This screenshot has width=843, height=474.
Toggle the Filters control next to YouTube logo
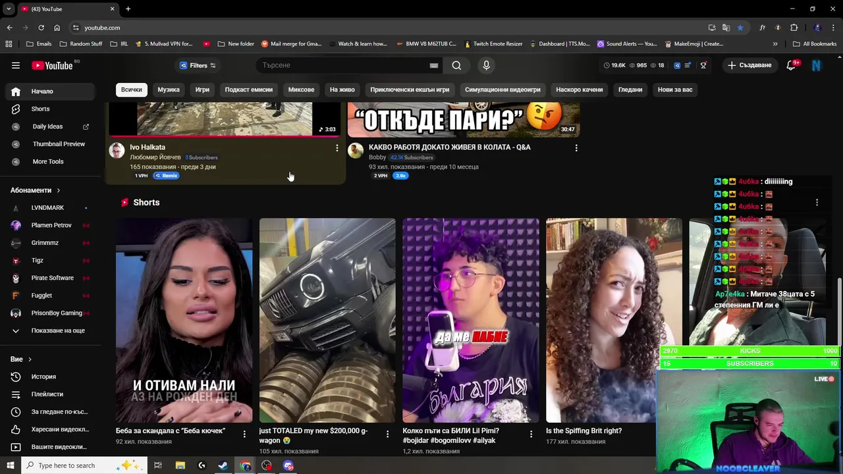tap(198, 65)
